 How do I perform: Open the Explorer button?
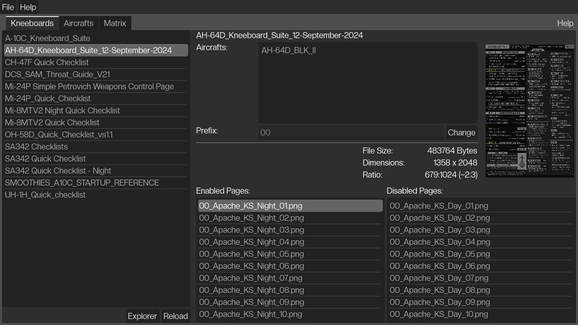point(142,316)
